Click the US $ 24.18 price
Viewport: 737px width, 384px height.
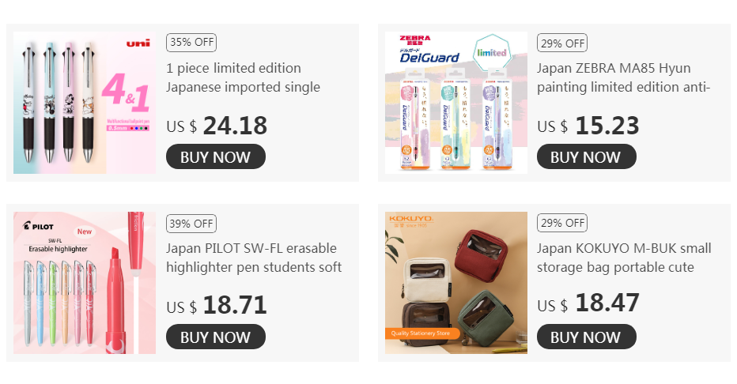coord(217,126)
